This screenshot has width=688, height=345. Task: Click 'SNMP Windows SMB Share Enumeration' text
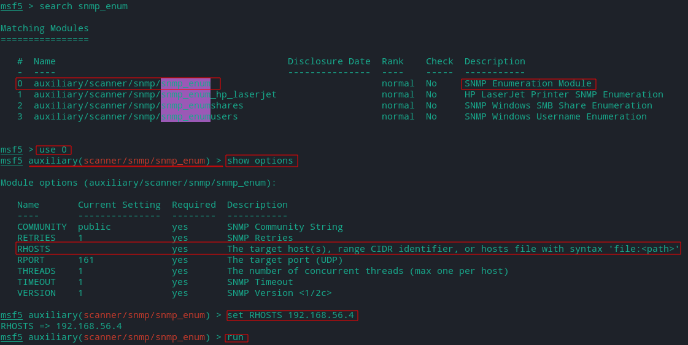pos(558,105)
